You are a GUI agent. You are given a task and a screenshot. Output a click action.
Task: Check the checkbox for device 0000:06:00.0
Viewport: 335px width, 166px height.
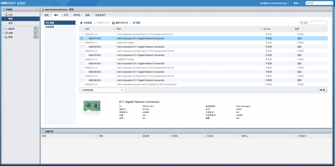tap(81, 80)
